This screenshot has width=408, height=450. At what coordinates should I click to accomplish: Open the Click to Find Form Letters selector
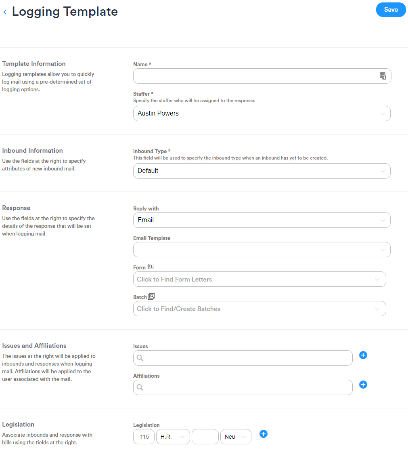coord(259,279)
